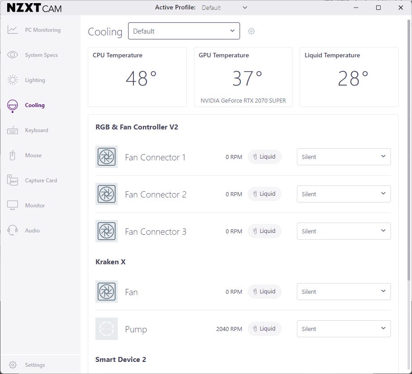Click the CPU Temperature card
Screen dimensions: 412x374
[x=137, y=77]
